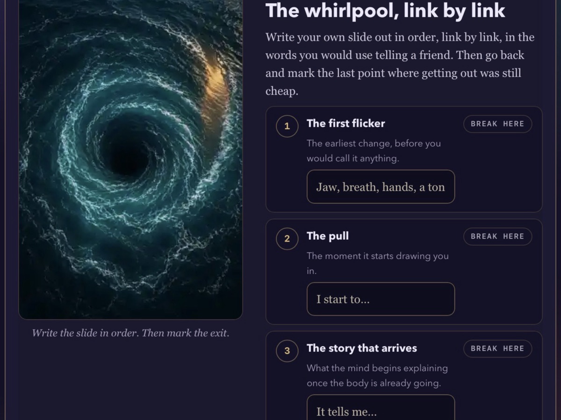Click the heading "The whirlpool, link by link"
This screenshot has width=561, height=420.
pyautogui.click(x=385, y=11)
